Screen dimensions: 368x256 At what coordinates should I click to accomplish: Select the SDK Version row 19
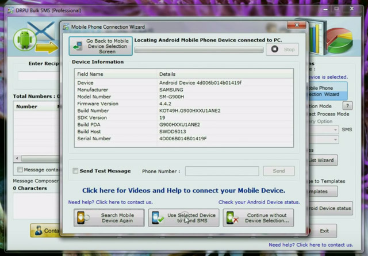coord(184,117)
